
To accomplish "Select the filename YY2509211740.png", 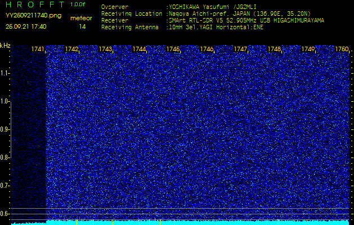I will point(33,15).
